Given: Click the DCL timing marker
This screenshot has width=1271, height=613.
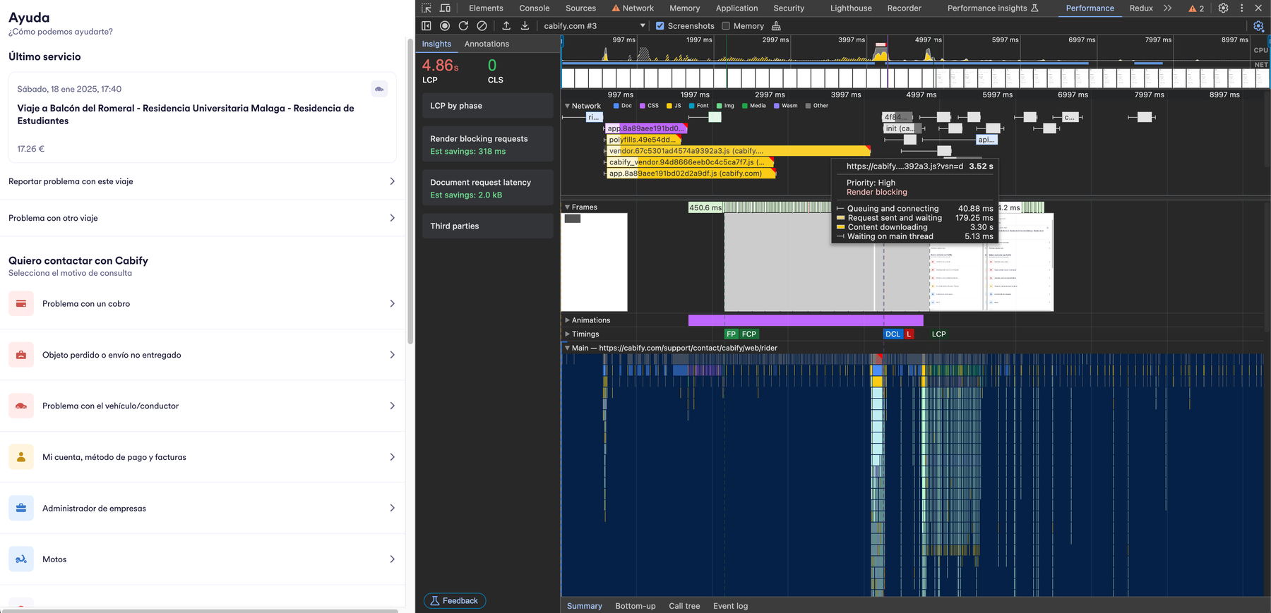Looking at the screenshot, I should [893, 334].
